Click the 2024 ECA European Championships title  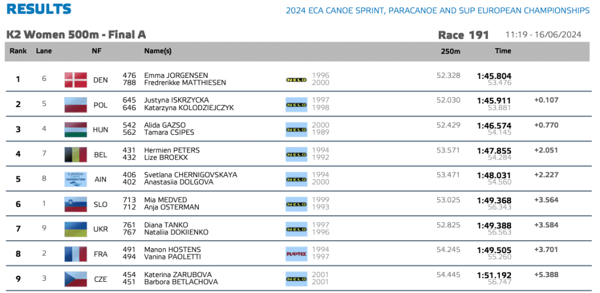coord(437,11)
